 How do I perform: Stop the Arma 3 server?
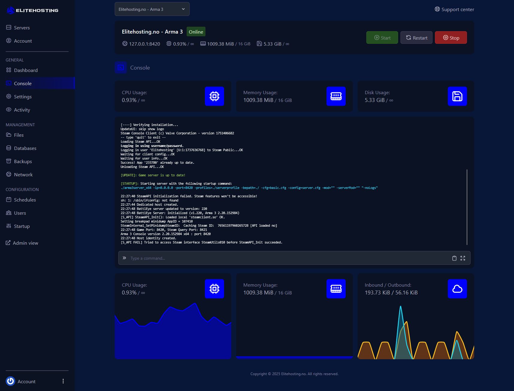click(451, 37)
